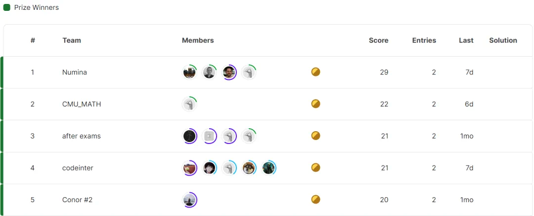
Task: Open CMU_MATH's only member avatar
Action: point(189,104)
